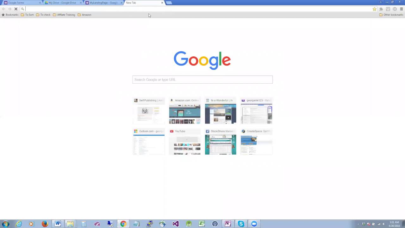Switch to Chrome taskbar icon

123,224
